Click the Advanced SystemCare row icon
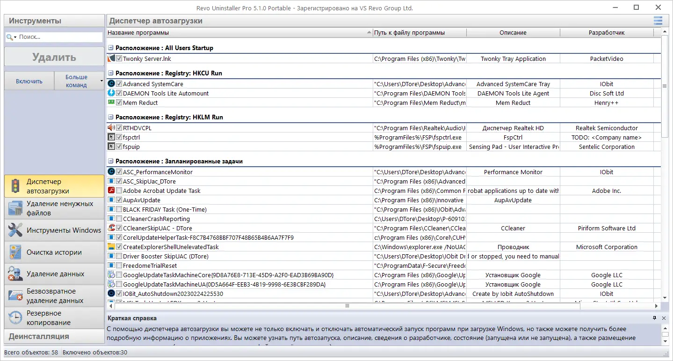The image size is (673, 361). [x=111, y=84]
